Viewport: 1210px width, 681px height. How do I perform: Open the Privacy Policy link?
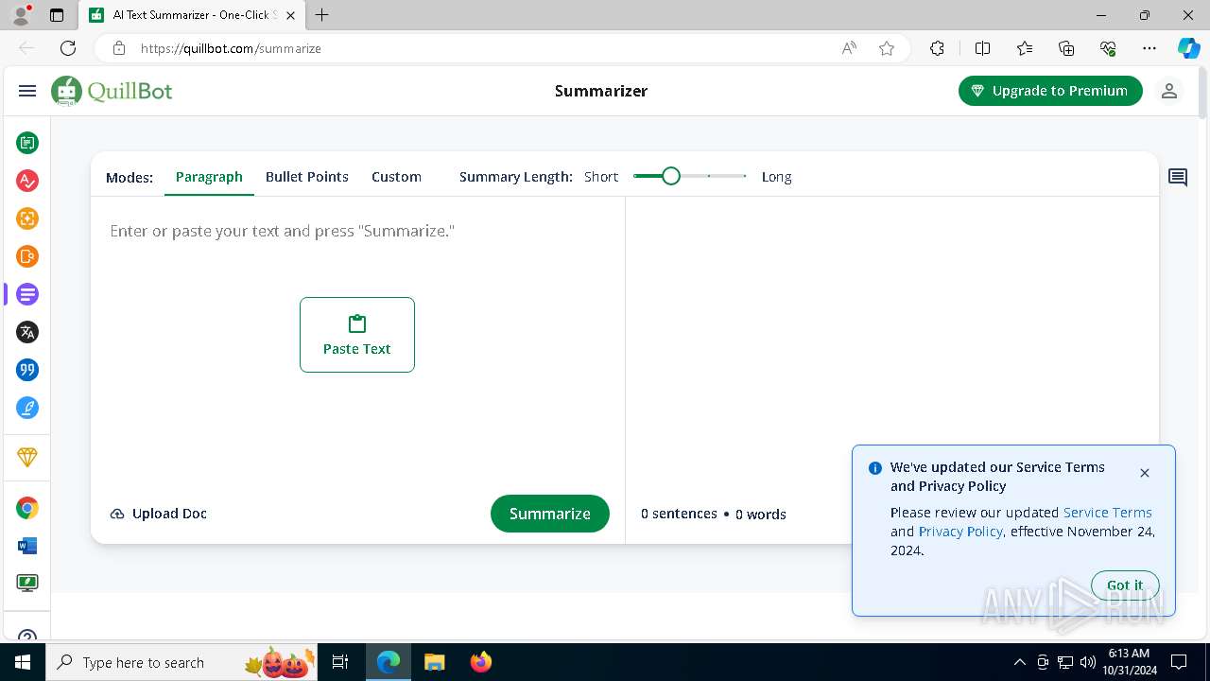[960, 532]
